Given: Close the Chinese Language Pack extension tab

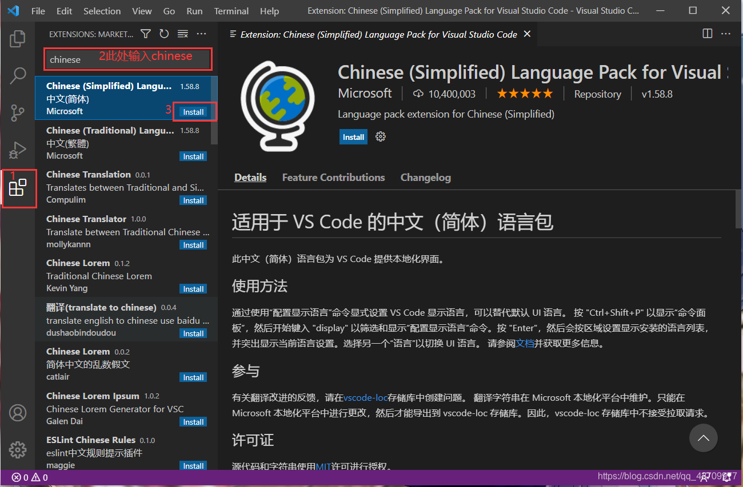Looking at the screenshot, I should pyautogui.click(x=527, y=34).
